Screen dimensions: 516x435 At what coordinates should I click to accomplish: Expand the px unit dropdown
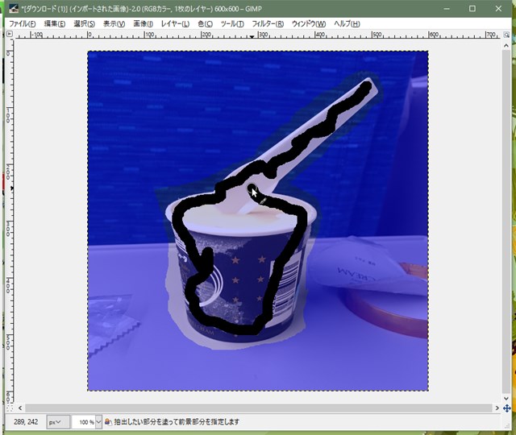tap(56, 422)
